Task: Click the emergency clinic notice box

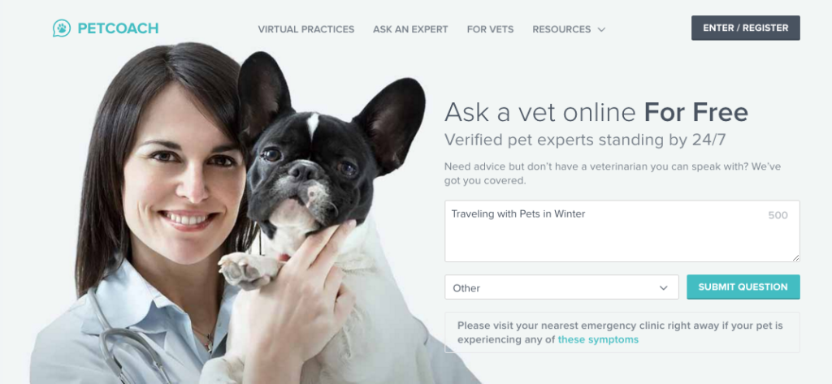Action: click(622, 333)
